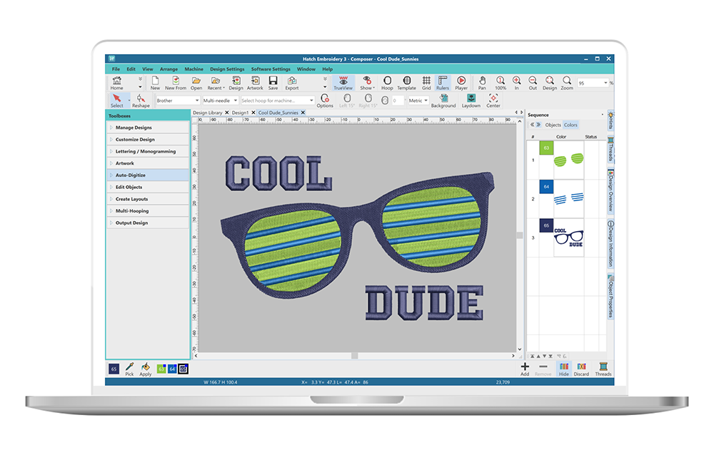The image size is (714, 455).
Task: Select the TrueView toggle icon
Action: click(x=343, y=82)
